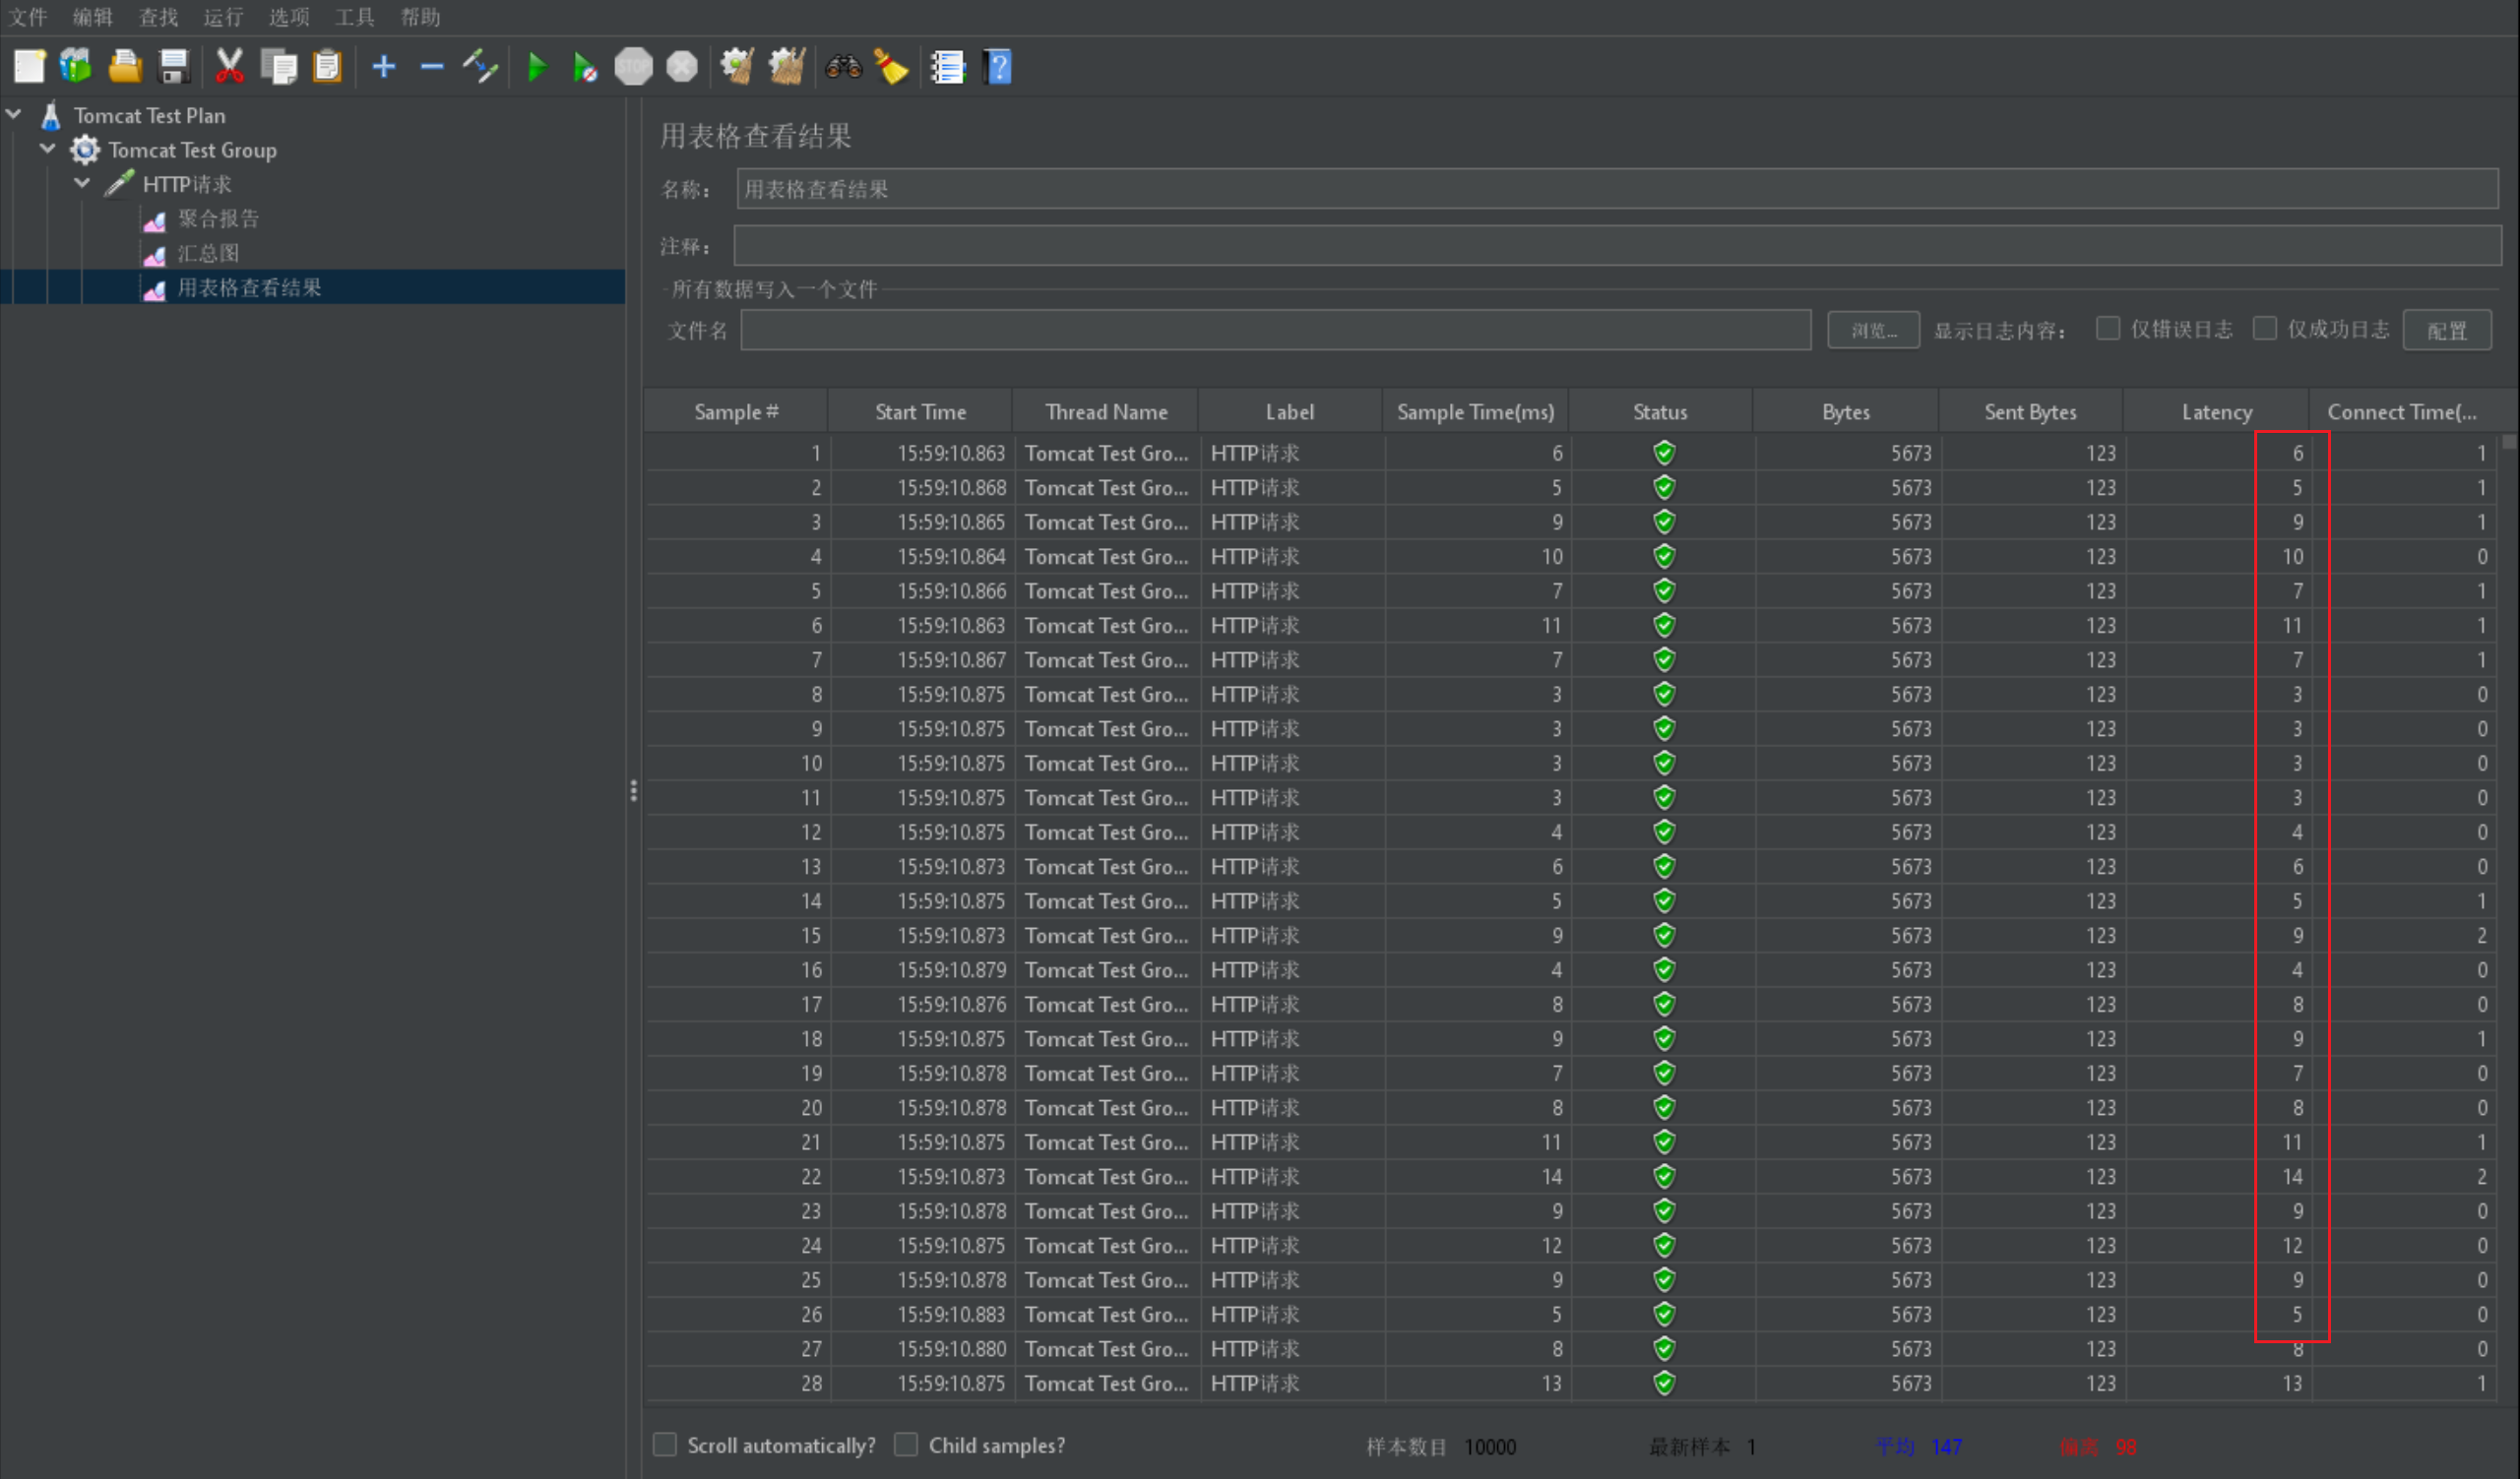
Task: Sort by Status column header
Action: tap(1660, 411)
